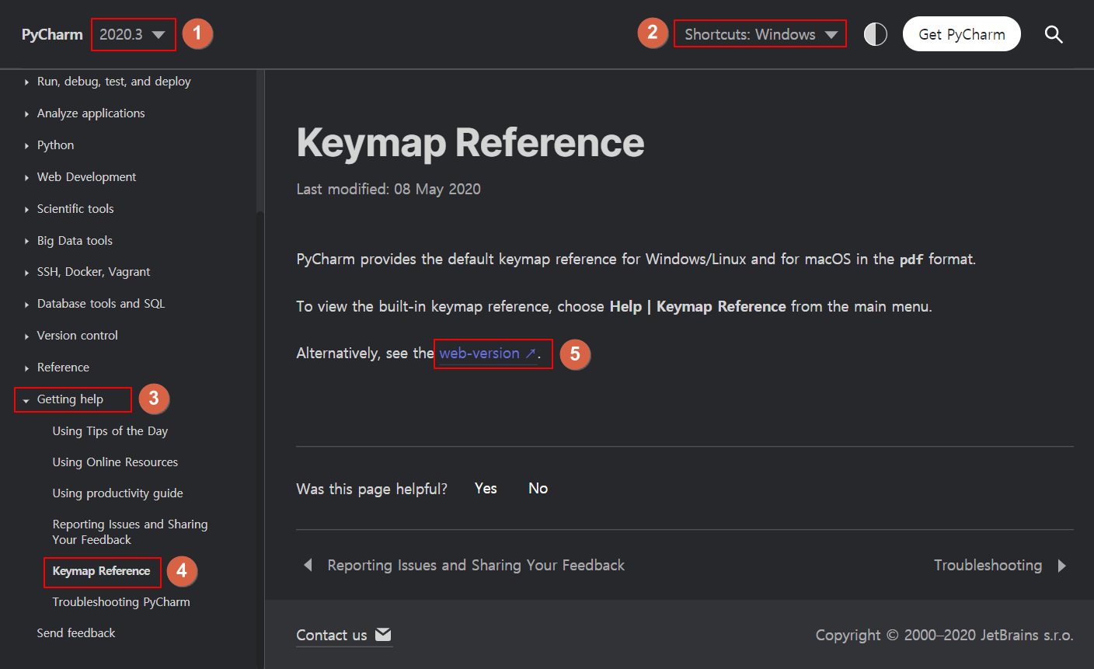Image resolution: width=1094 pixels, height=669 pixels.
Task: Click the right arrow next-page icon
Action: click(x=1062, y=566)
